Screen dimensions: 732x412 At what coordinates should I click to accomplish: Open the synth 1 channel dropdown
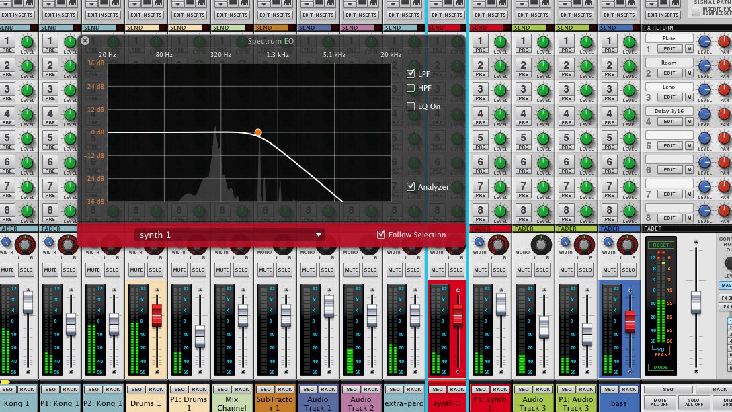(x=229, y=235)
